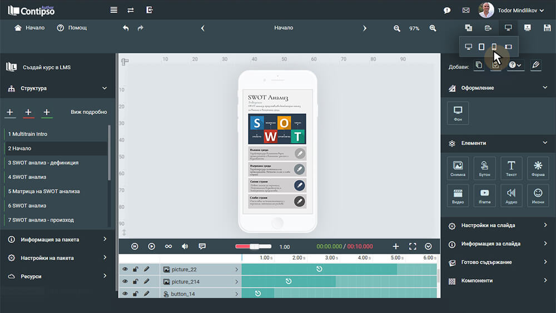556x313 pixels.
Task: Toggle lock on picture_214 layer
Action: (136, 281)
